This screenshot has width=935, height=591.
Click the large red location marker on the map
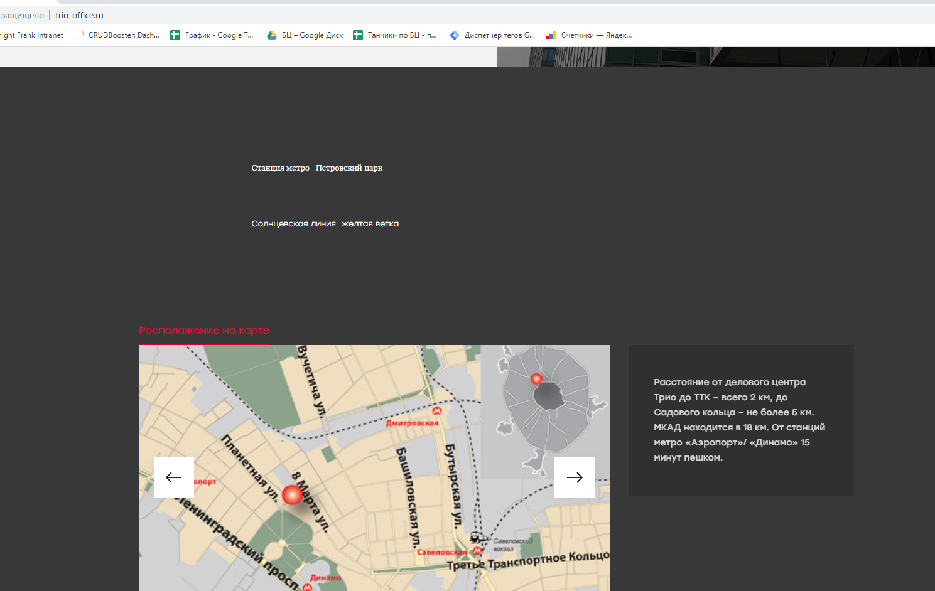tap(292, 495)
